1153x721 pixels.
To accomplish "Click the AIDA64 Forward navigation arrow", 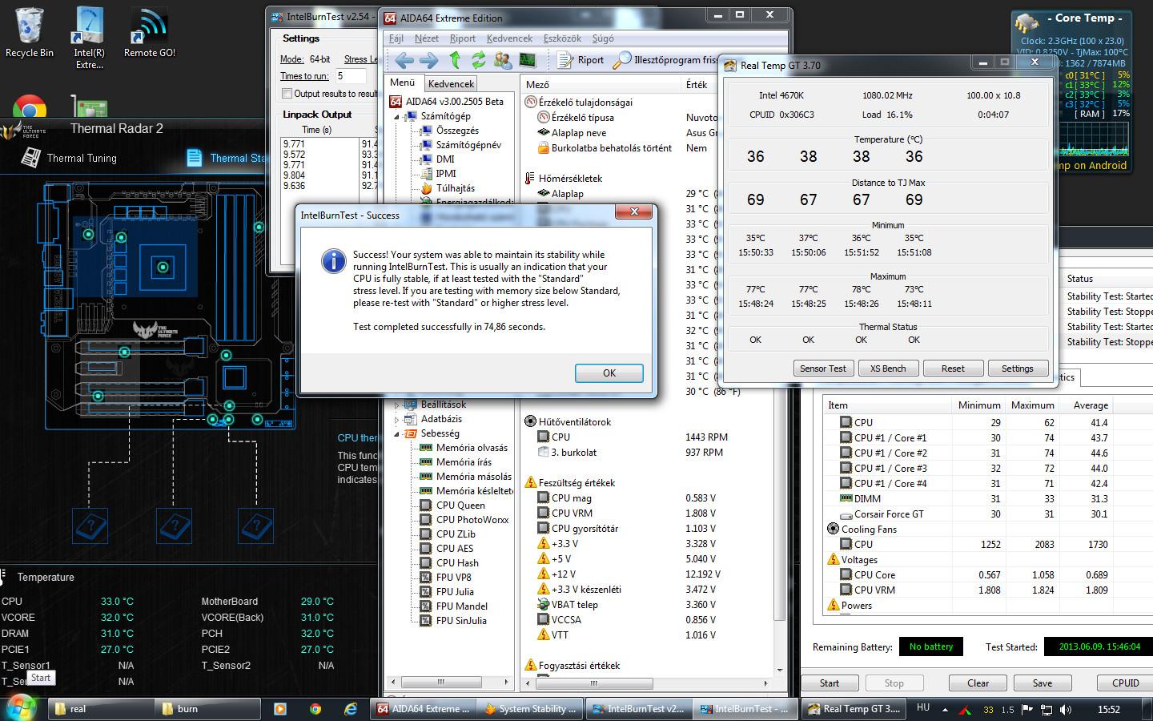I will coord(429,60).
